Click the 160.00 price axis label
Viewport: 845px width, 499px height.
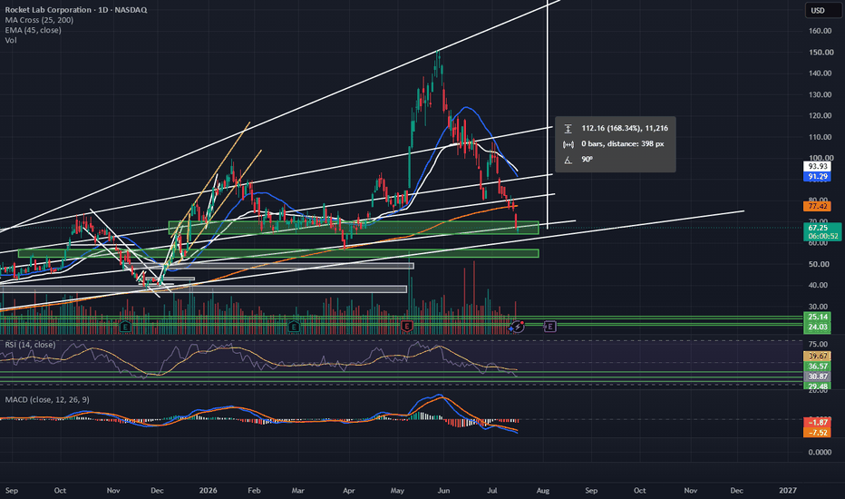coord(820,31)
